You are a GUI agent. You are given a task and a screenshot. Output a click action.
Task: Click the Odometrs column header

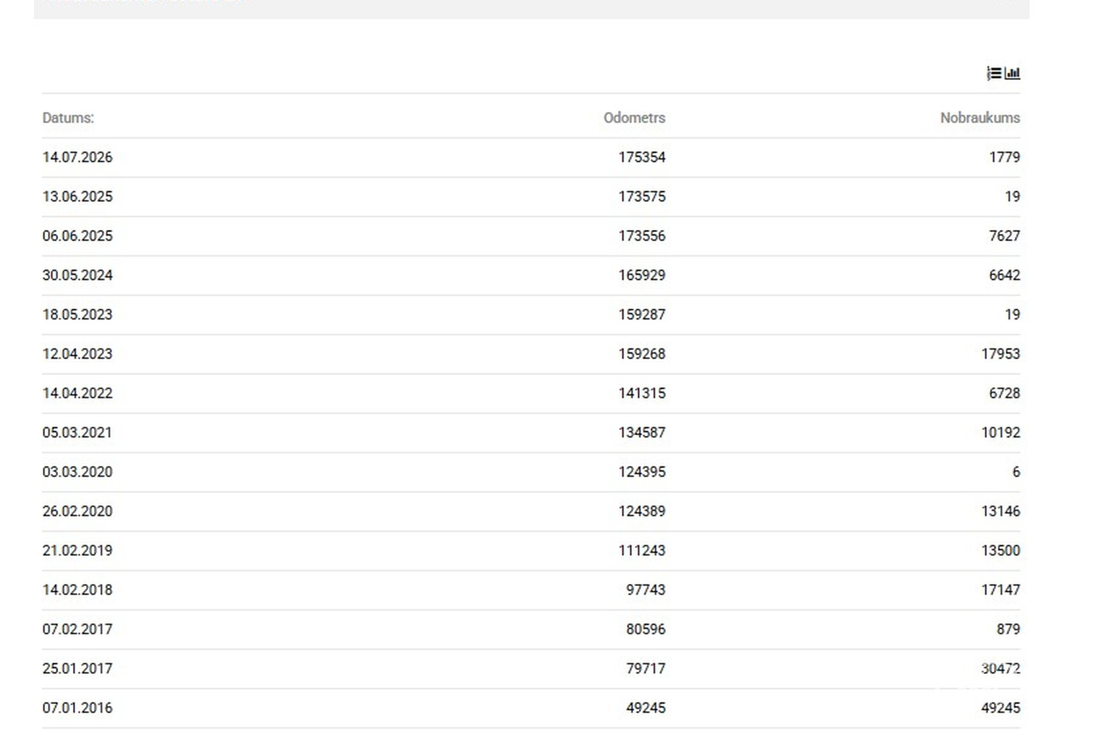pos(634,118)
